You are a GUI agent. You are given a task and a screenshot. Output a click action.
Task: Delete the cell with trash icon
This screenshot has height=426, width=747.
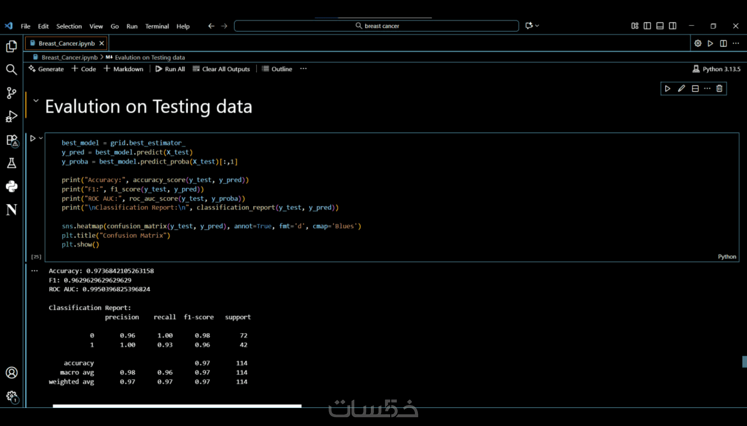719,89
